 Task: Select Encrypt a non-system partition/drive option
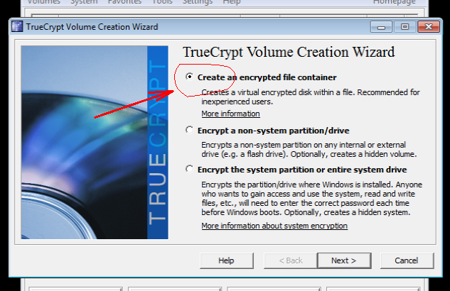click(x=189, y=130)
